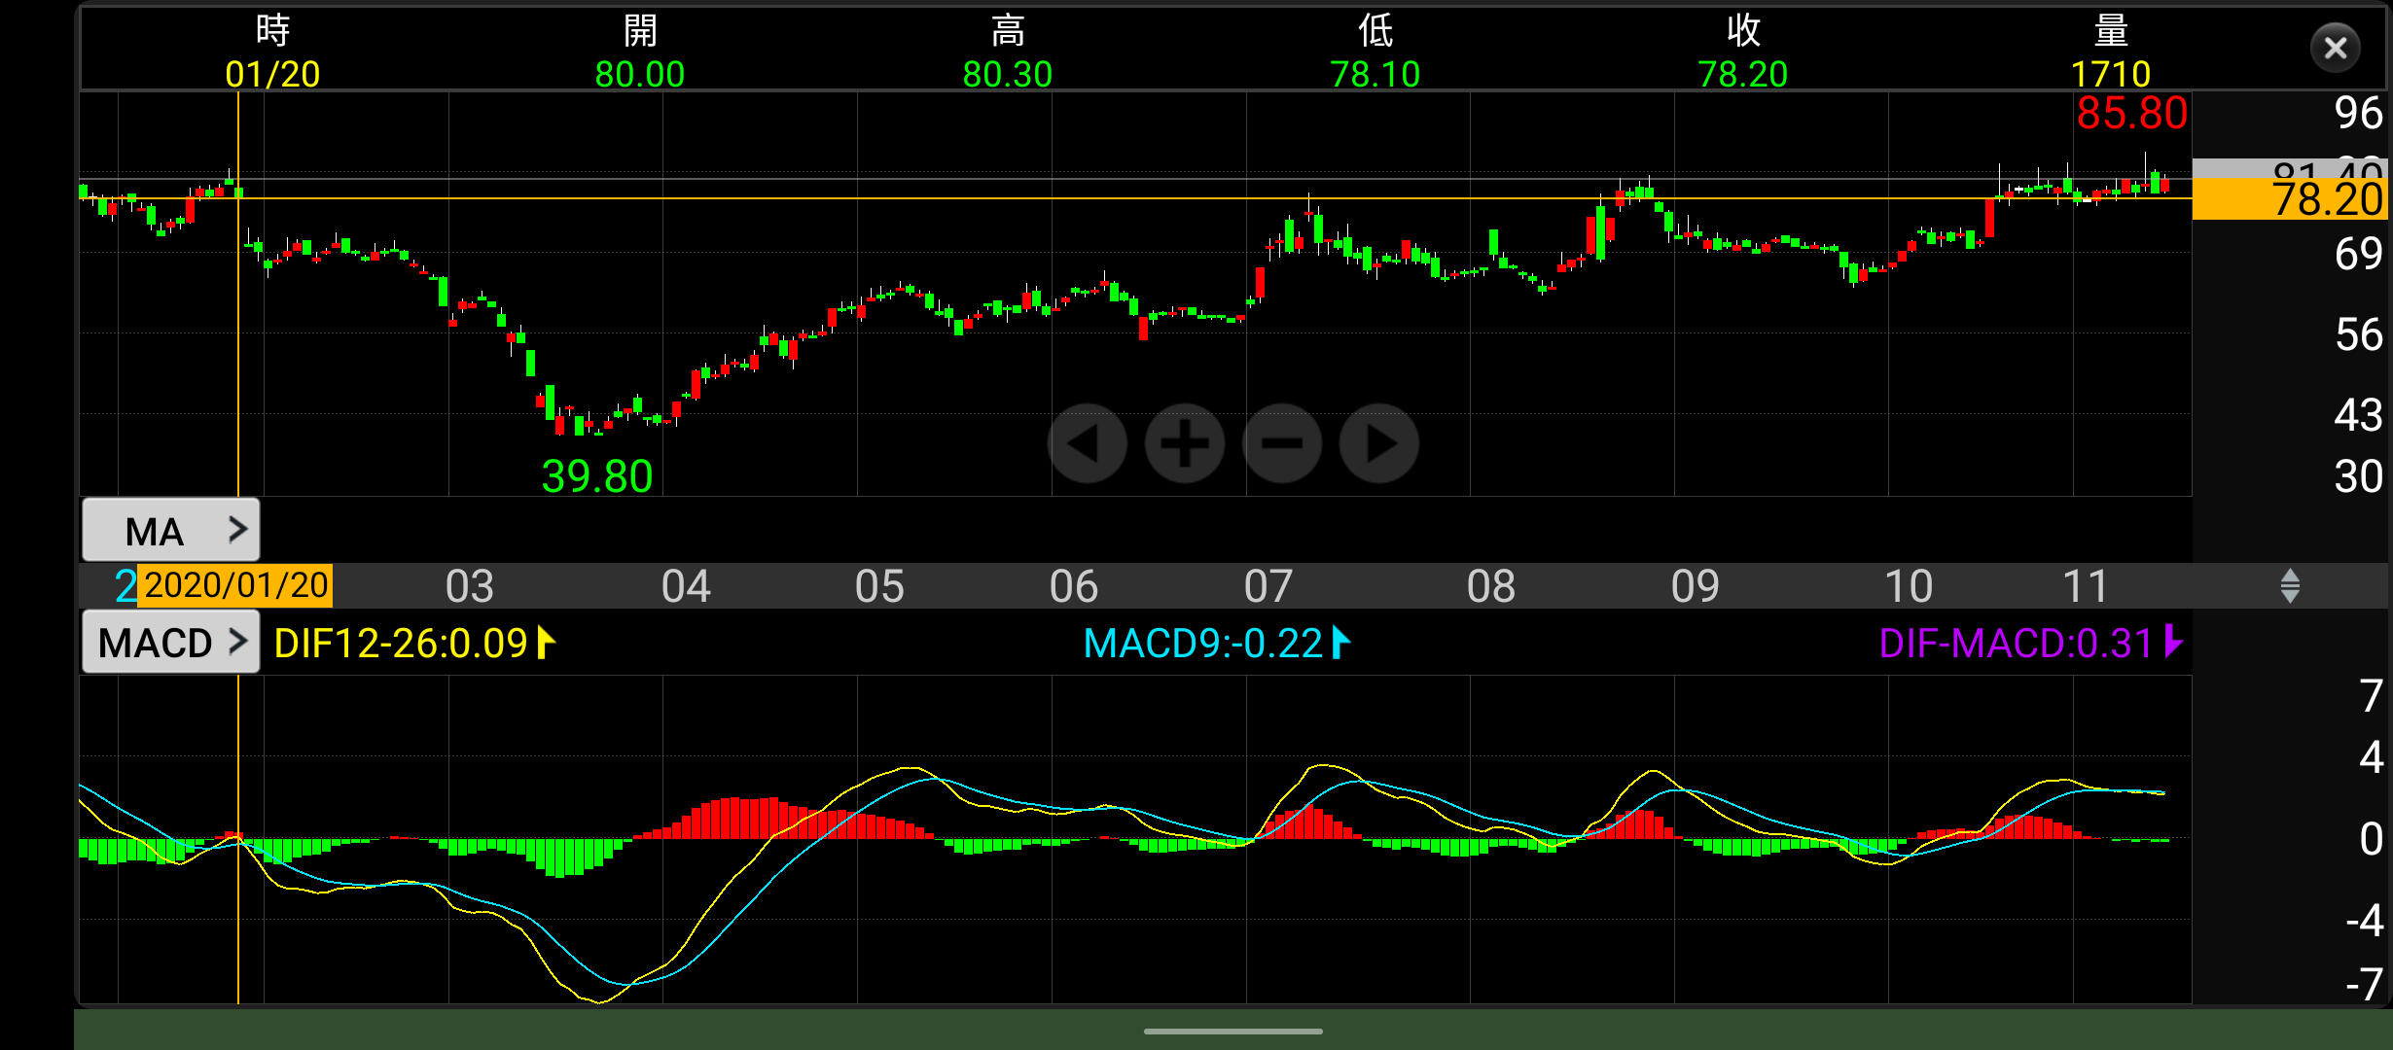This screenshot has width=2393, height=1050.
Task: Toggle the cyan MACD9 line flag
Action: (x=1341, y=643)
